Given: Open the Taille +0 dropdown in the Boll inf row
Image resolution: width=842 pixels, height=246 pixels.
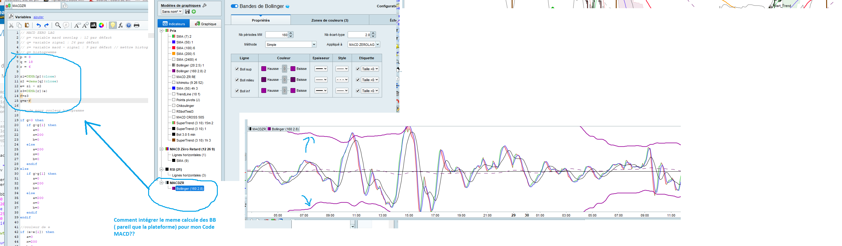Looking at the screenshot, I should coord(370,91).
